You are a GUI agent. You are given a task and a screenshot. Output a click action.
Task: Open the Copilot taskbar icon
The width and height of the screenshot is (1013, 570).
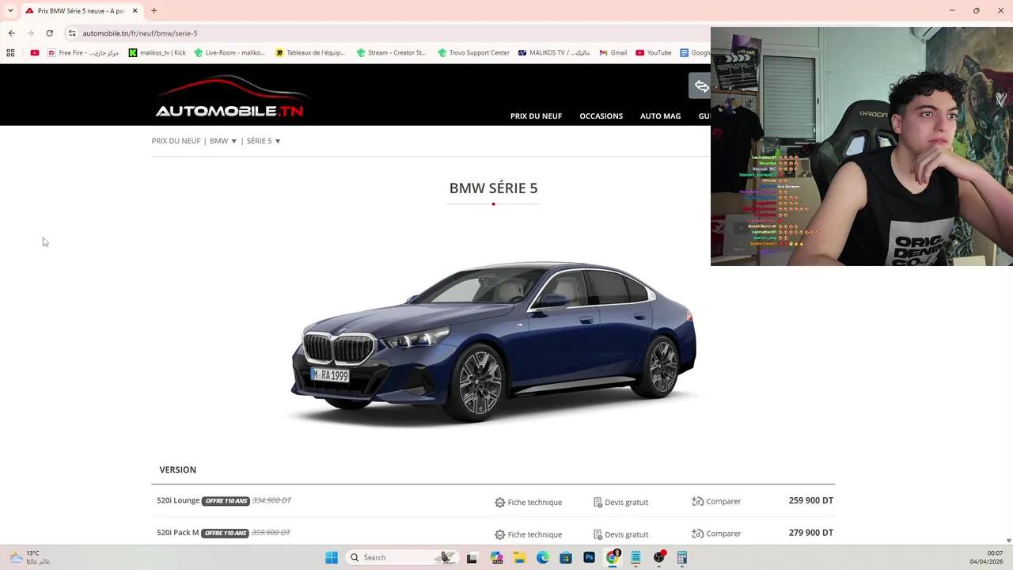(496, 557)
